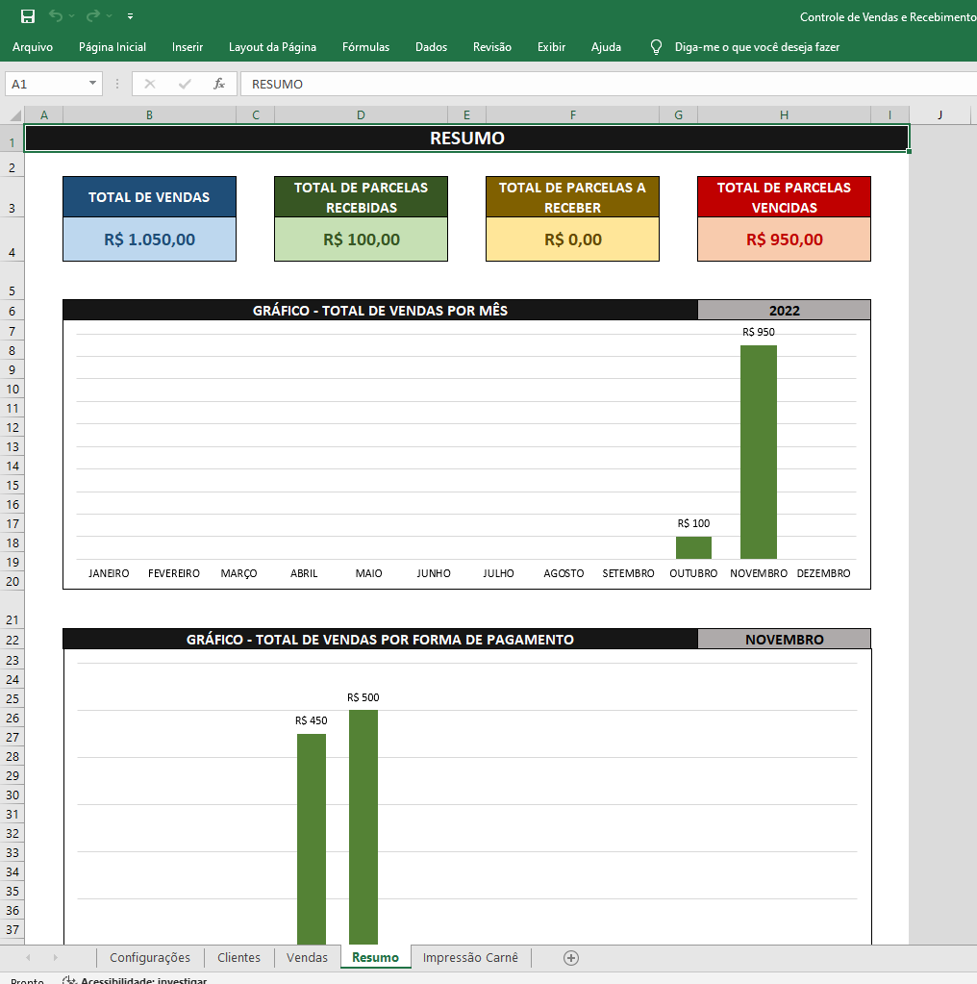Open the Undo history dropdown arrow
977x984 pixels.
tap(73, 16)
